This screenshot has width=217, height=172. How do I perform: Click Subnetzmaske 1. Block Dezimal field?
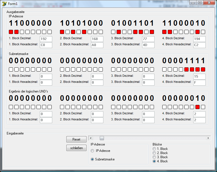point(46,76)
